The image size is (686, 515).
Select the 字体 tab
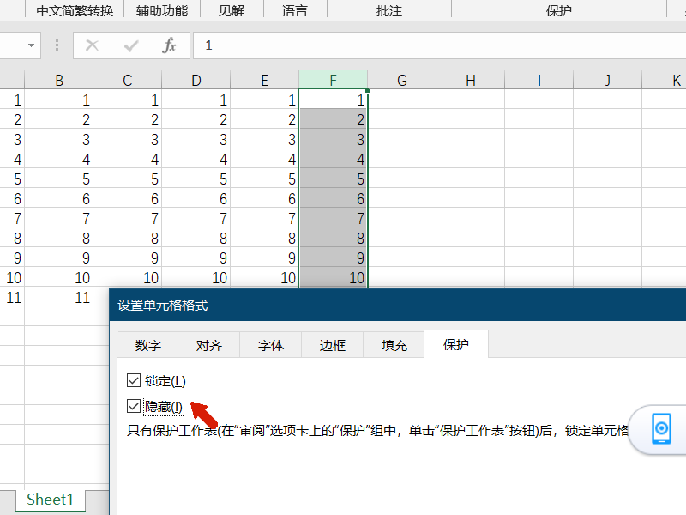tap(270, 344)
